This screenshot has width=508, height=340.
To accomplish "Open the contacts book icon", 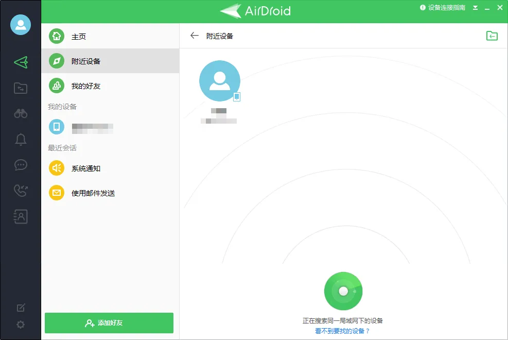I will (x=21, y=216).
